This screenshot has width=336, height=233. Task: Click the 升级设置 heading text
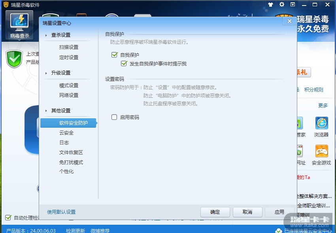pos(61,73)
